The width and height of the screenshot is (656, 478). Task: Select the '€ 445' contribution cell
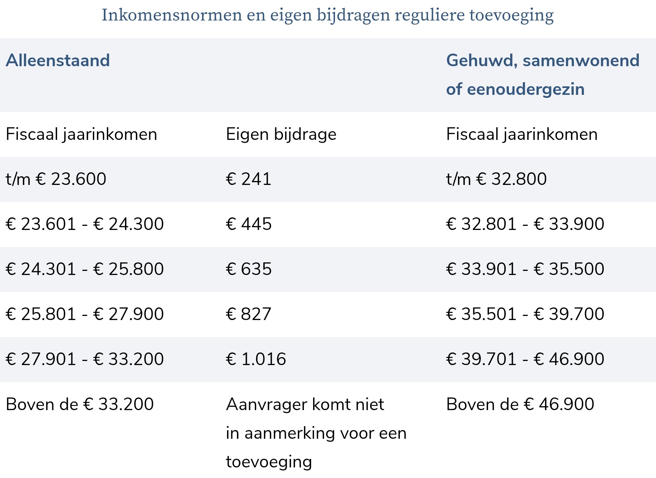(x=249, y=224)
